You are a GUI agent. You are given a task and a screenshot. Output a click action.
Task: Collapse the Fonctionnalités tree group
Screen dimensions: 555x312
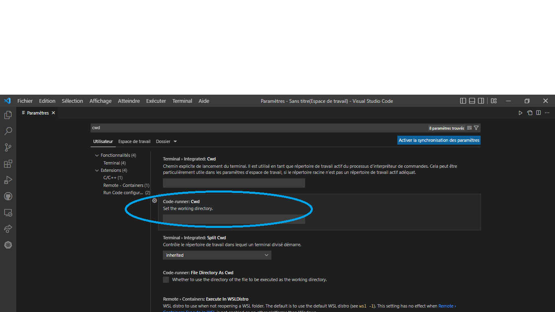pyautogui.click(x=97, y=155)
